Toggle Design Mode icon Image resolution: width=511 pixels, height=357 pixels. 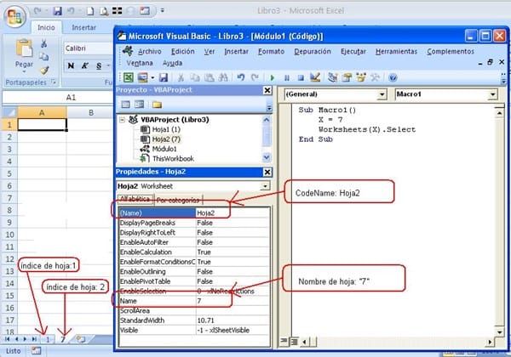pos(315,77)
